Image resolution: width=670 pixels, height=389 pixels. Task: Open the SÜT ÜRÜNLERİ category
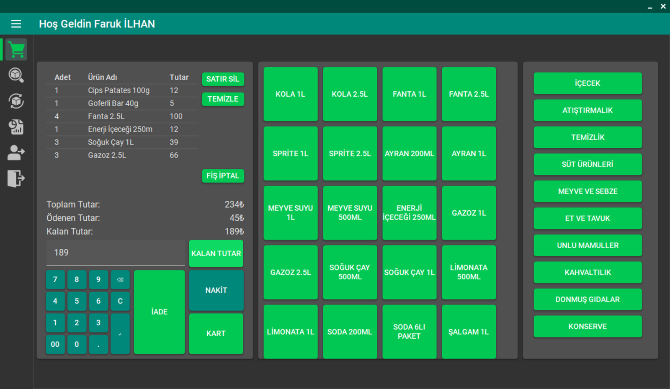(587, 165)
